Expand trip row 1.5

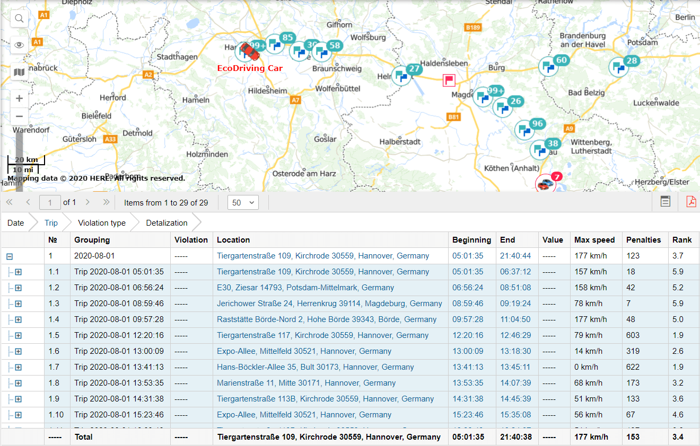click(x=18, y=335)
